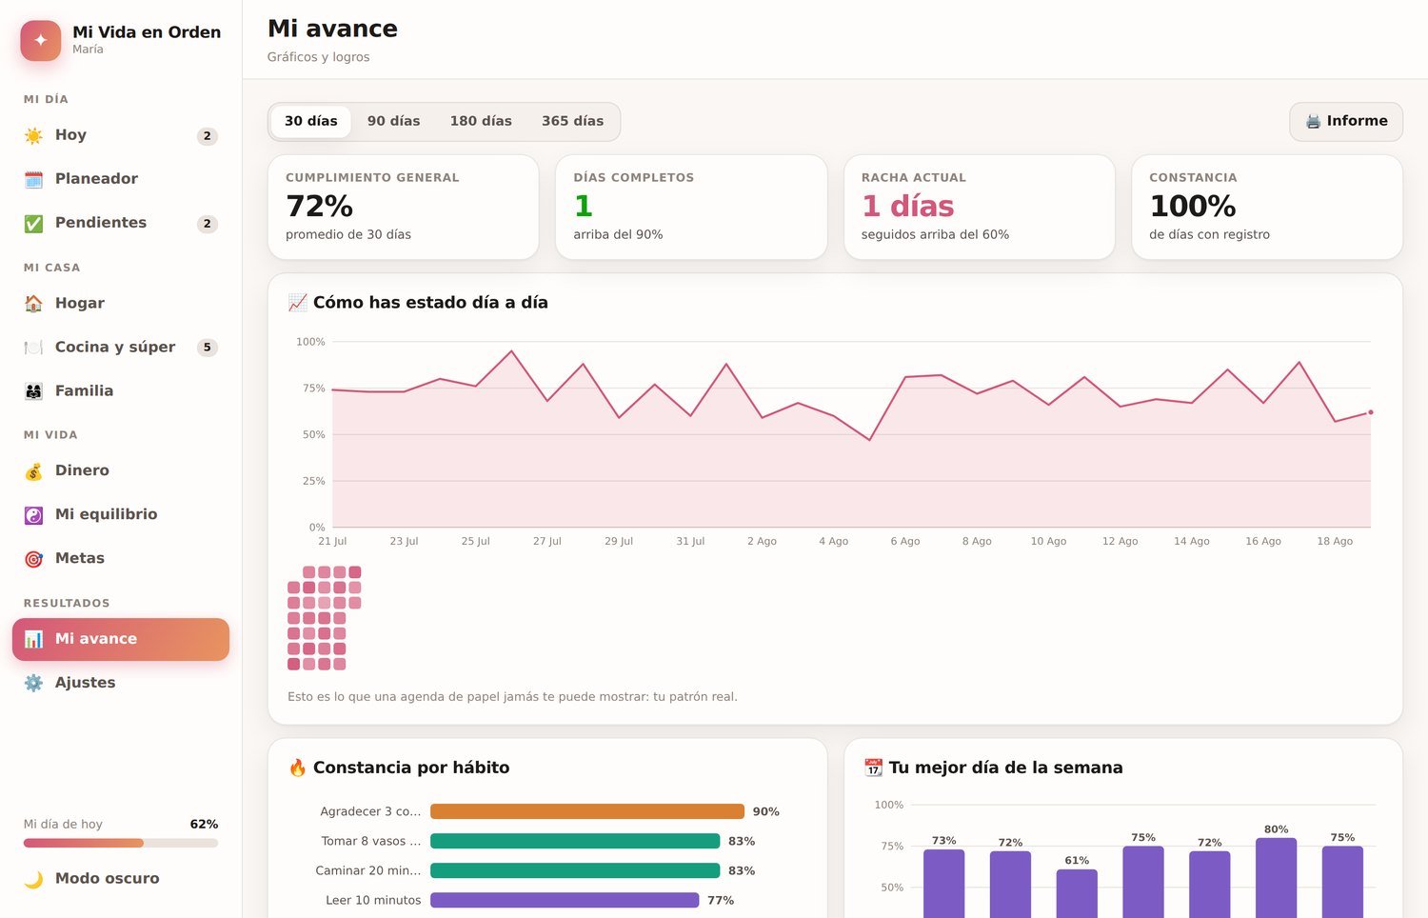Switch to the 180 días range
1428x918 pixels.
click(481, 121)
